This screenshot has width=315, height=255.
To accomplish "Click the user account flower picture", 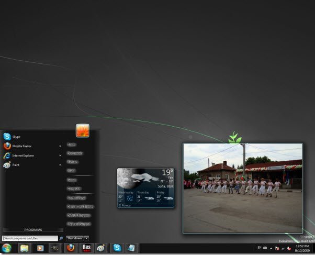I will point(83,131).
